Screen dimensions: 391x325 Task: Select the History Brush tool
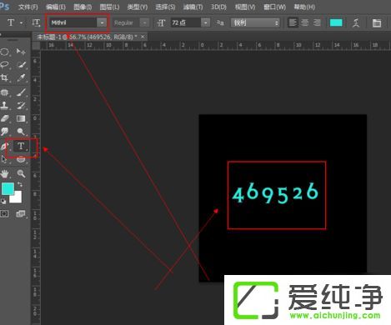(21, 105)
